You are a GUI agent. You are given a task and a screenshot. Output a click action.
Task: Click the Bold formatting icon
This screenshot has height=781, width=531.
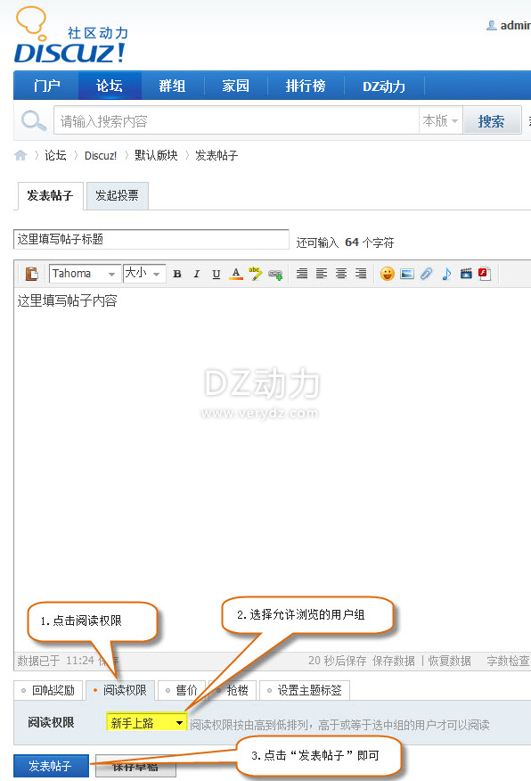click(x=177, y=274)
